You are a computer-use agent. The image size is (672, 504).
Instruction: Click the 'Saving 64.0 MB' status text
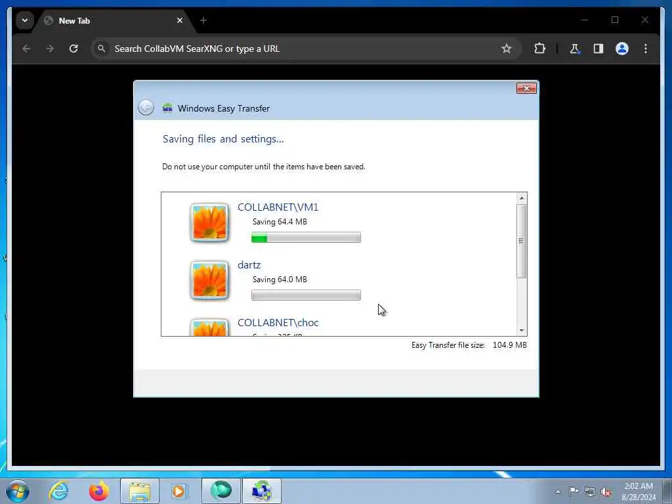coord(280,280)
